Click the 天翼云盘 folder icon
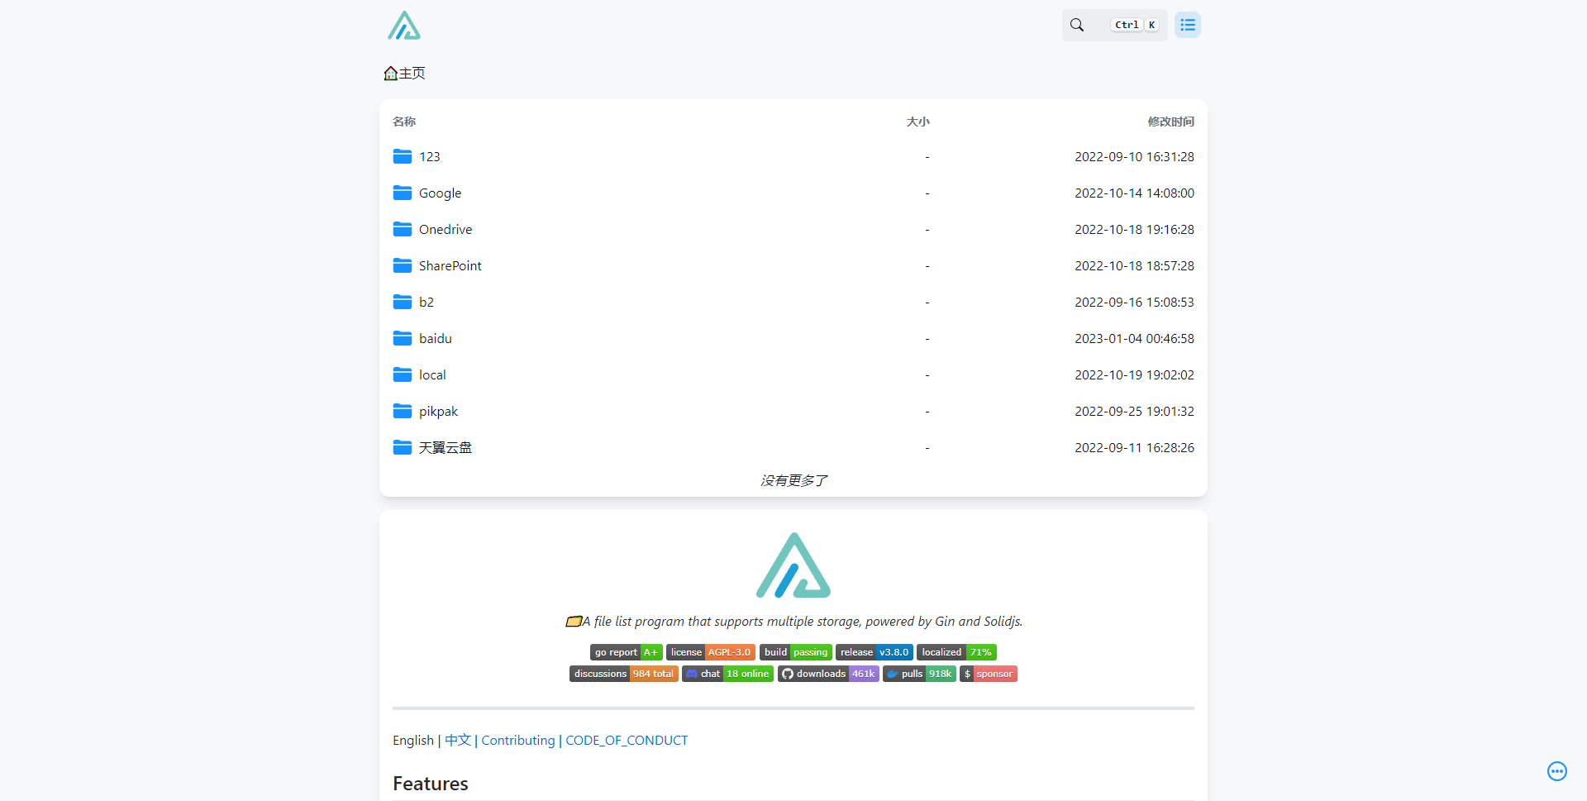Screen dimensions: 1587x801 [x=403, y=447]
